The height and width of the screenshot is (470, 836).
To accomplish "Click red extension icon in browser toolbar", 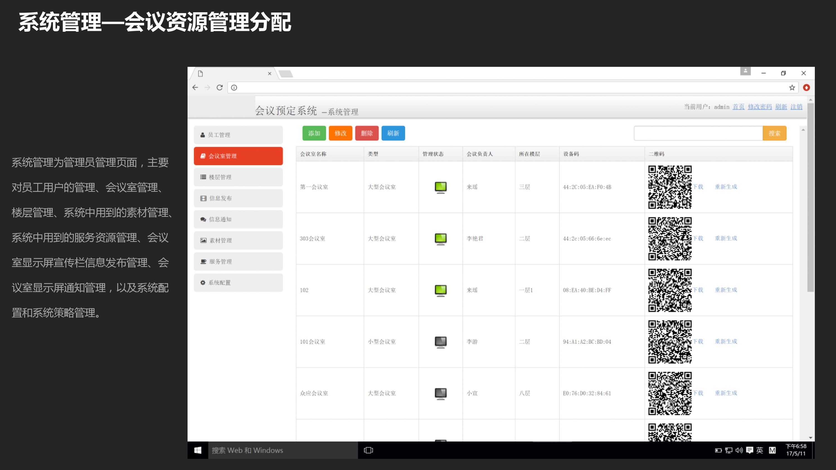I will 806,88.
